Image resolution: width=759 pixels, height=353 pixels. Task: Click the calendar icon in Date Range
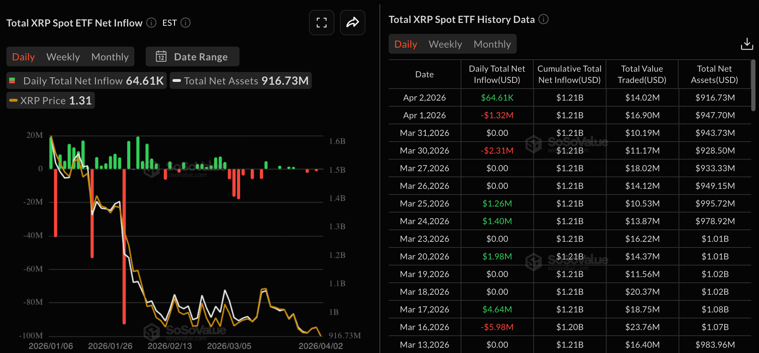tap(161, 56)
